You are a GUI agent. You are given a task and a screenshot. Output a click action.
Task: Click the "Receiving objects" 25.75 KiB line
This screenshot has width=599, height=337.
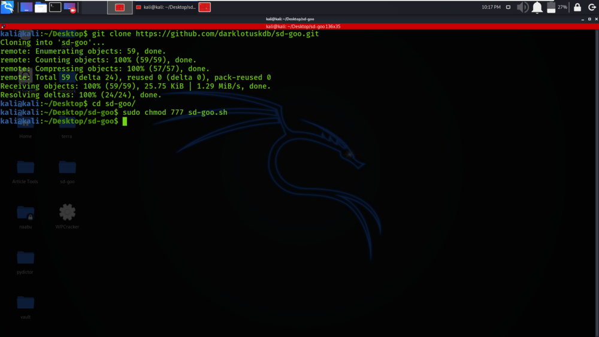(135, 86)
